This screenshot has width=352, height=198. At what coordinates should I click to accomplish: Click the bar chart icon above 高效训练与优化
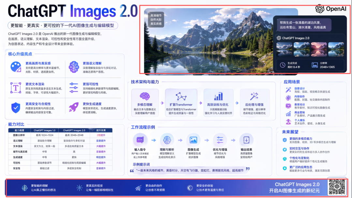(x=218, y=97)
